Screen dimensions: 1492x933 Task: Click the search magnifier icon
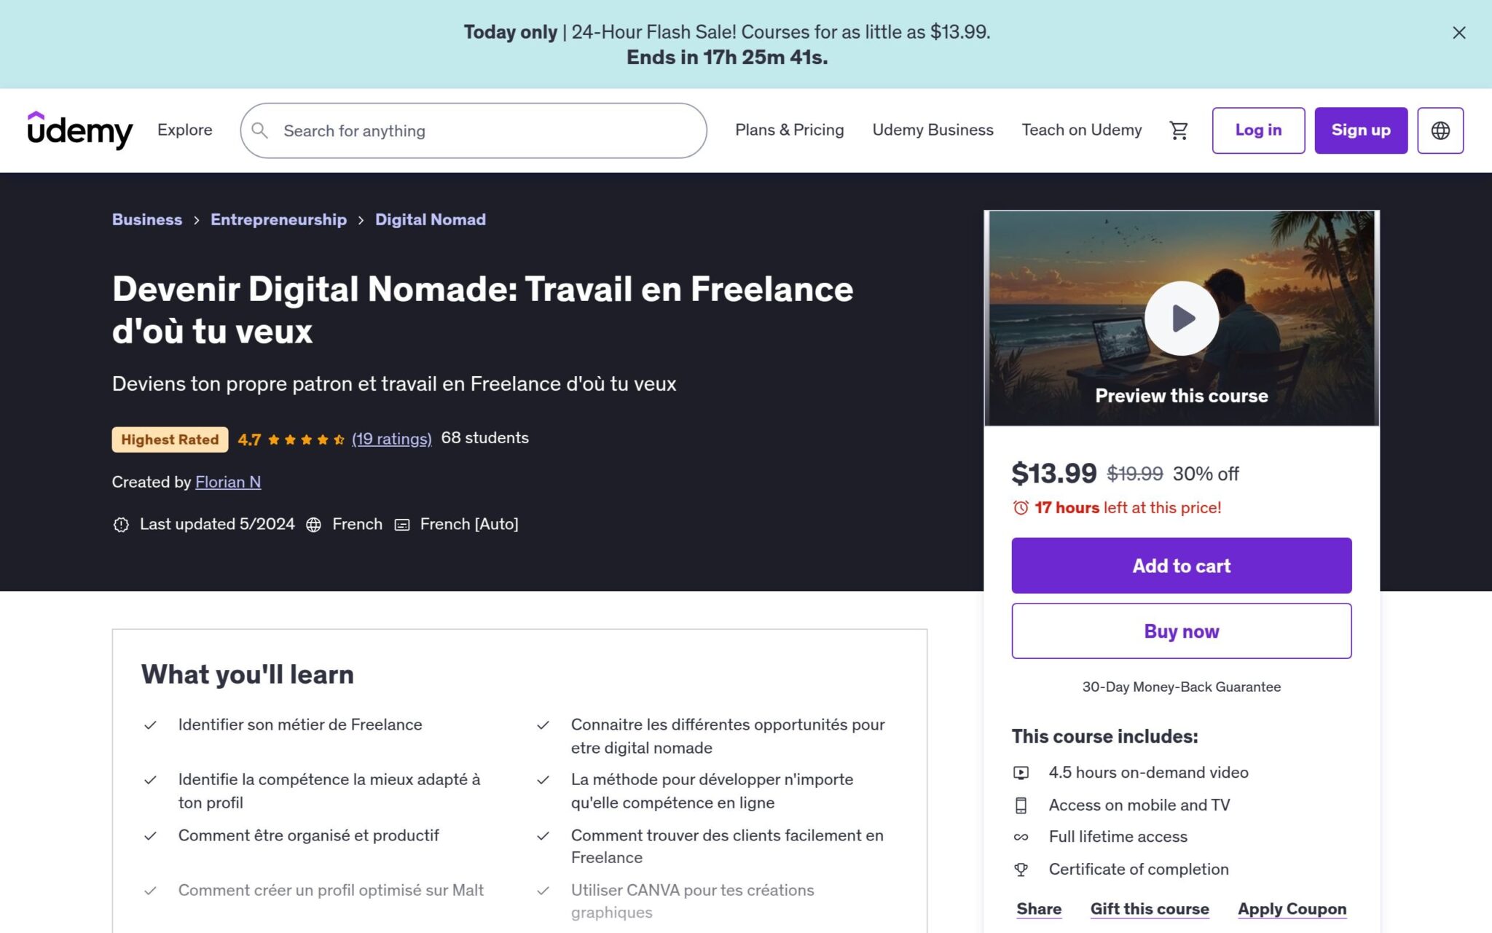click(260, 130)
